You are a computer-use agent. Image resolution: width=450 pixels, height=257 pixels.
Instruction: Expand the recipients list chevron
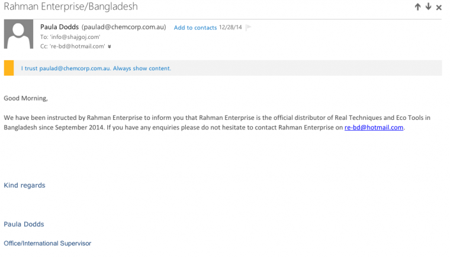coord(110,46)
